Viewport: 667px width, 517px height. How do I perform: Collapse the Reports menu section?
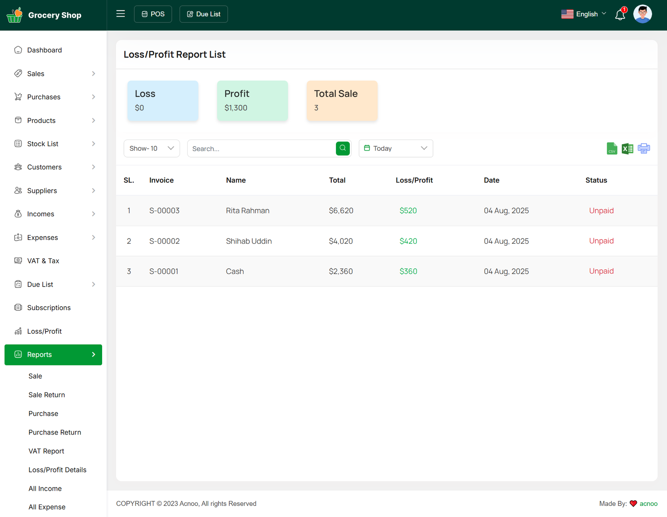(53, 355)
